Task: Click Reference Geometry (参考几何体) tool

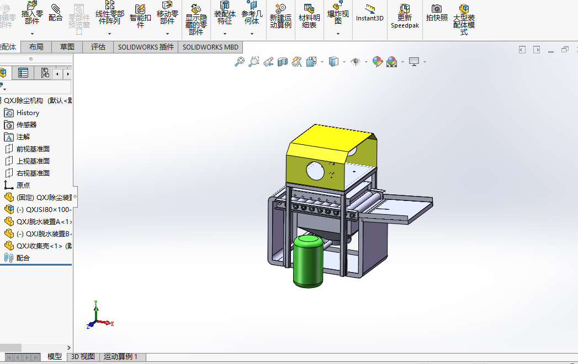Action: pyautogui.click(x=252, y=13)
